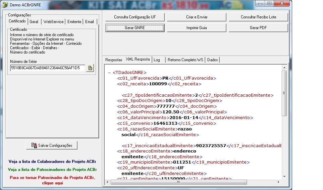Image resolution: width=323 pixels, height=190 pixels.
Task: Click the XML vertical scrollbar up arrow
Action: click(x=284, y=68)
